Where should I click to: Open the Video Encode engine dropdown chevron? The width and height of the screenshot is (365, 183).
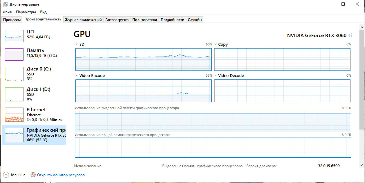77,75
